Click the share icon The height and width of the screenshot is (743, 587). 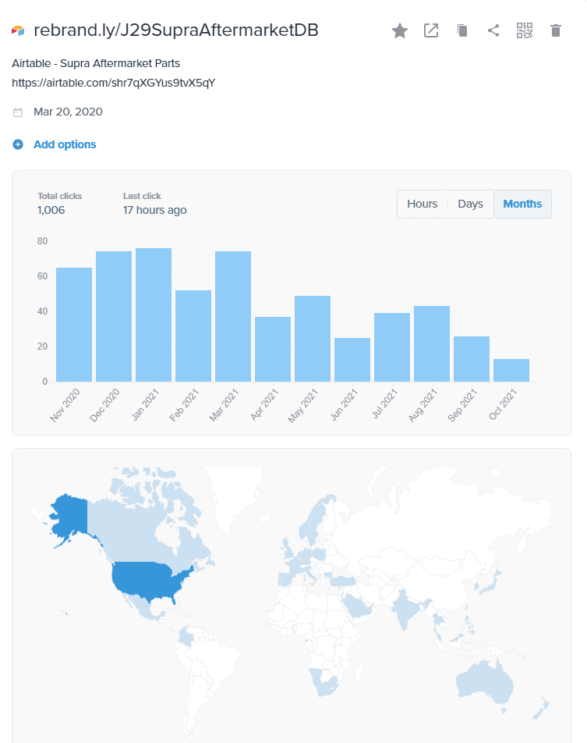click(493, 30)
